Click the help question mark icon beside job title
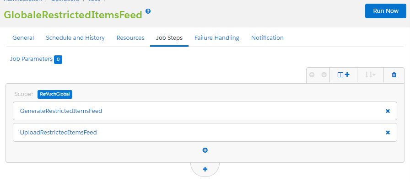The image size is (410, 182). (x=148, y=11)
